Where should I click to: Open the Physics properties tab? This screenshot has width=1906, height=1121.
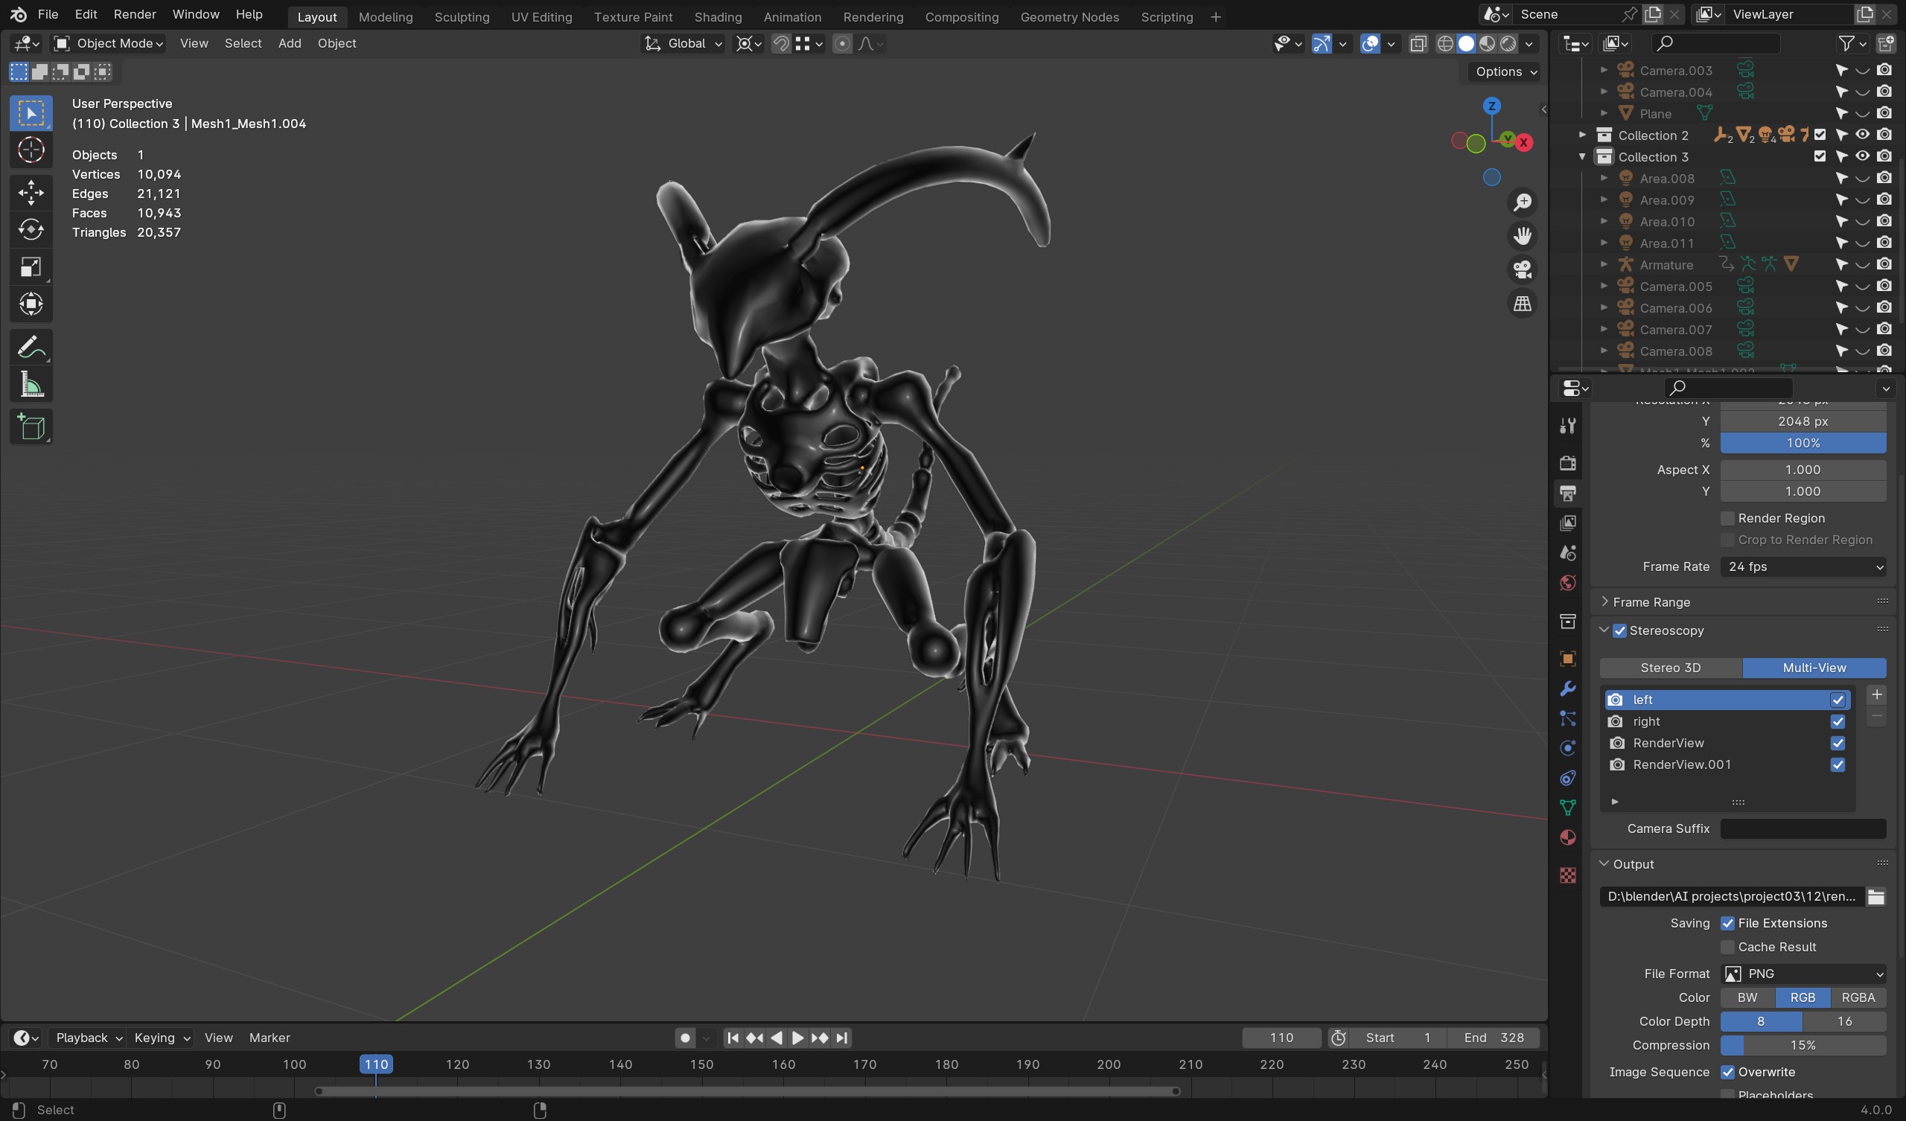pyautogui.click(x=1567, y=748)
